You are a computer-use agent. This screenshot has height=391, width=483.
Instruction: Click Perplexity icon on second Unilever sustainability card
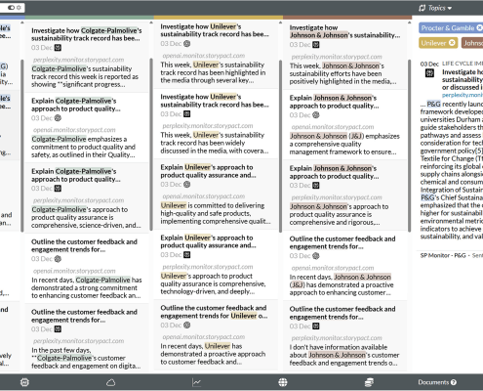(186, 113)
